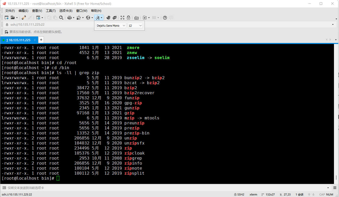Click the Find magnifier icon
339x197 pixels.
coord(61,18)
